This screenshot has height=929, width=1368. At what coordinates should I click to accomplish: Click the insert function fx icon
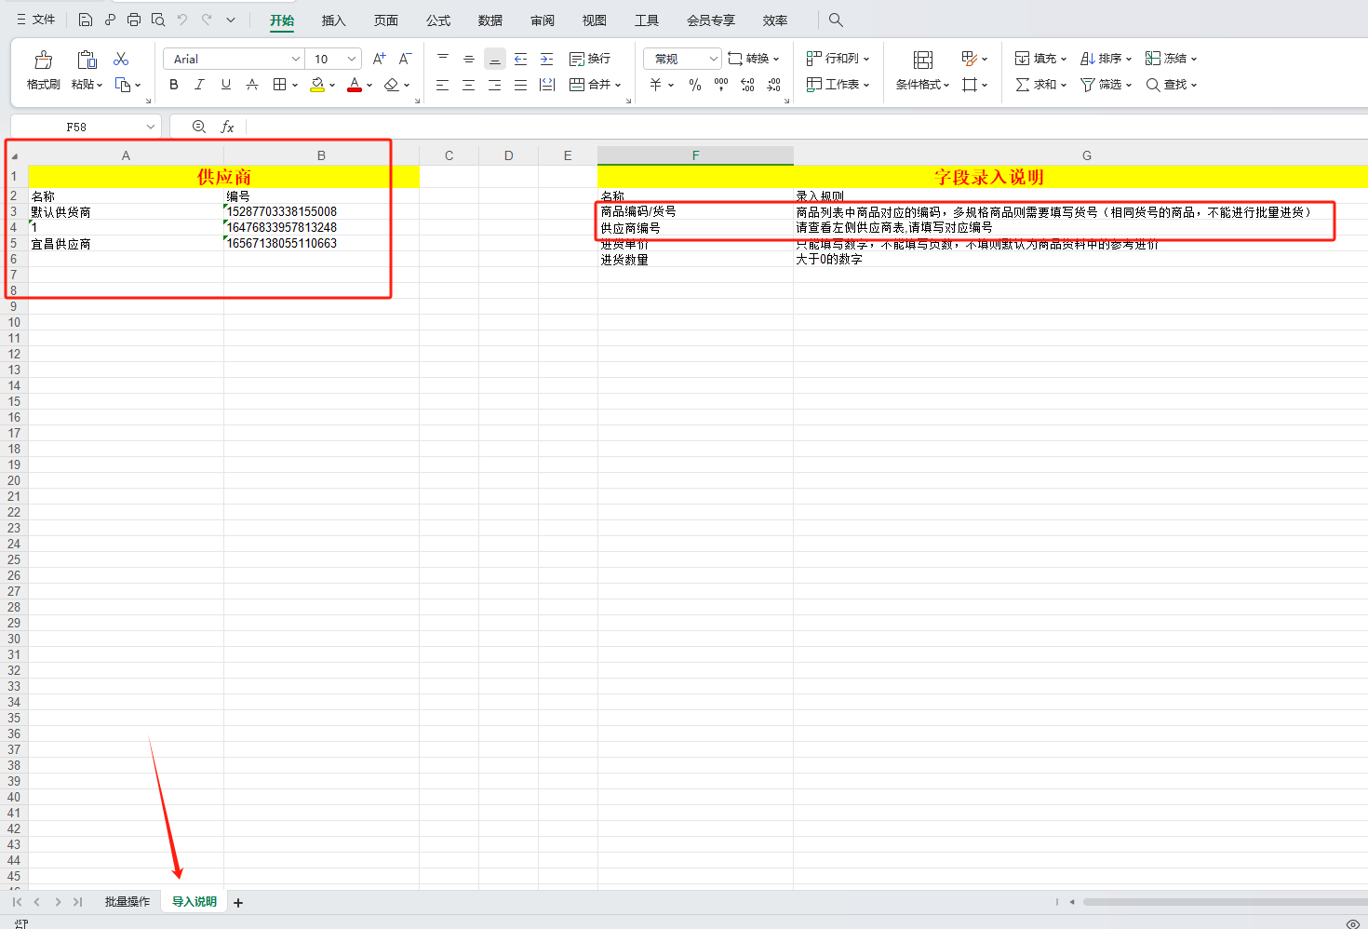[x=227, y=127]
